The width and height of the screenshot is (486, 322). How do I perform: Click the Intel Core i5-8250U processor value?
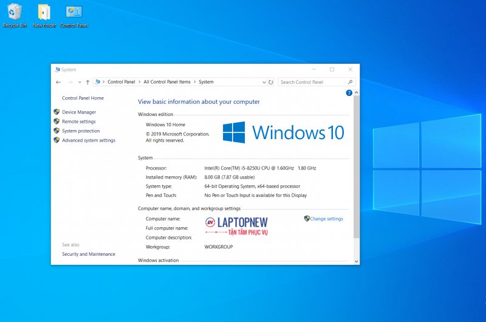coord(260,168)
